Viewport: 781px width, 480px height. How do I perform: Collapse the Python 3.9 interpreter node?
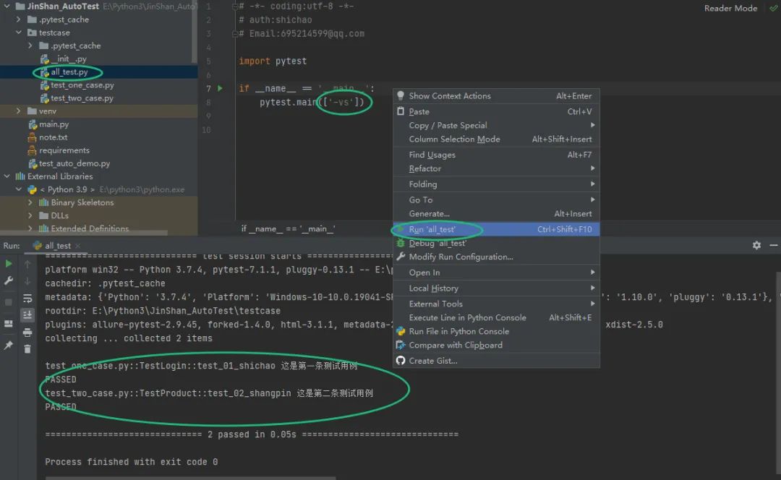coord(18,189)
